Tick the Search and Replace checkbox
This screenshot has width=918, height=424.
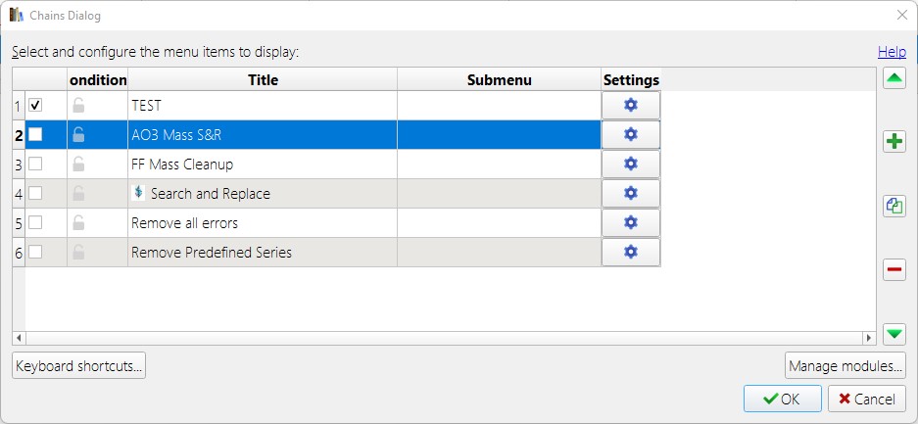point(35,193)
